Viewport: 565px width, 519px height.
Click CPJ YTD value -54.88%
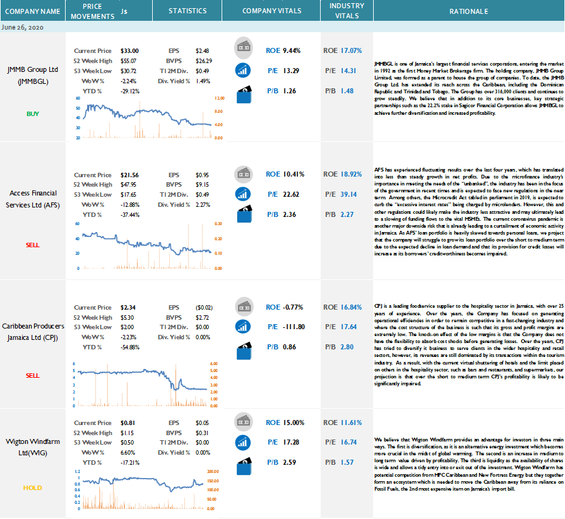click(x=129, y=347)
